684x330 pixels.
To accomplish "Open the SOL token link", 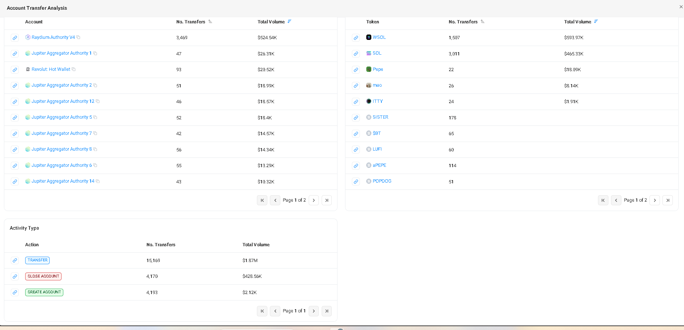I will click(377, 53).
